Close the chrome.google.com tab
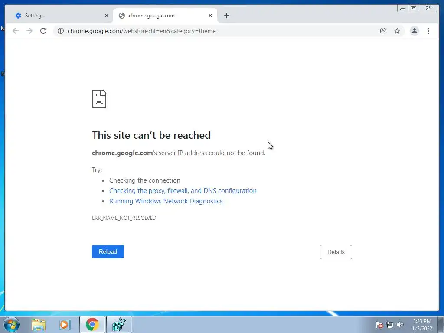Image resolution: width=444 pixels, height=333 pixels. point(210,16)
